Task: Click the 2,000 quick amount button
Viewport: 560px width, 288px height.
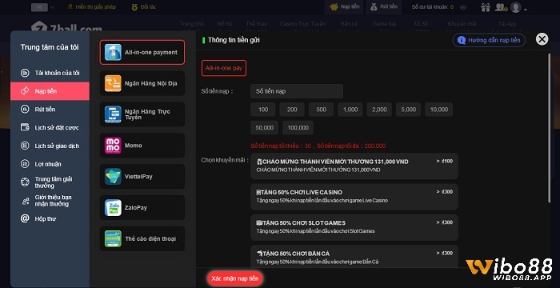Action: pos(379,110)
